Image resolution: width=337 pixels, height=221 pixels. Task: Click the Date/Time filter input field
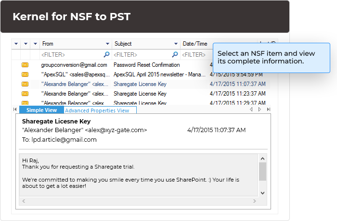click(x=196, y=55)
